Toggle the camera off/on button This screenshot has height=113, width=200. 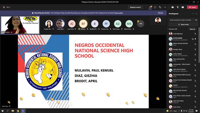pyautogui.click(x=173, y=7)
